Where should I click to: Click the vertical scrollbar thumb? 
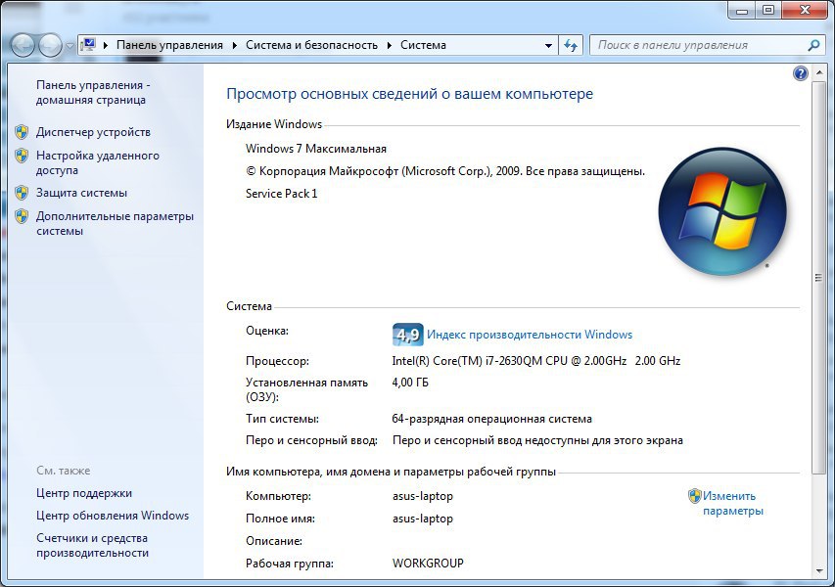click(818, 277)
